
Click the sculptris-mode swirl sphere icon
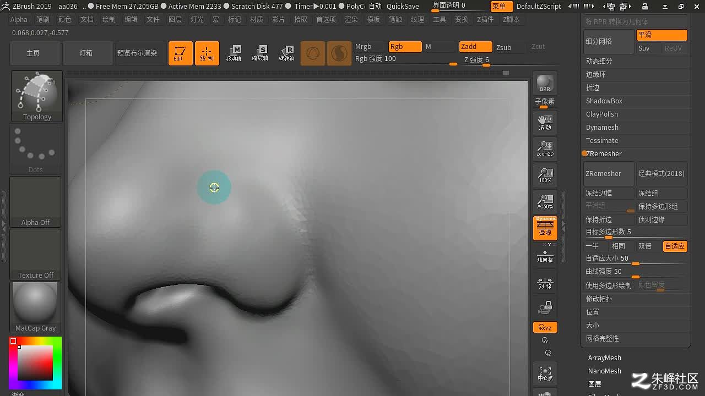339,53
